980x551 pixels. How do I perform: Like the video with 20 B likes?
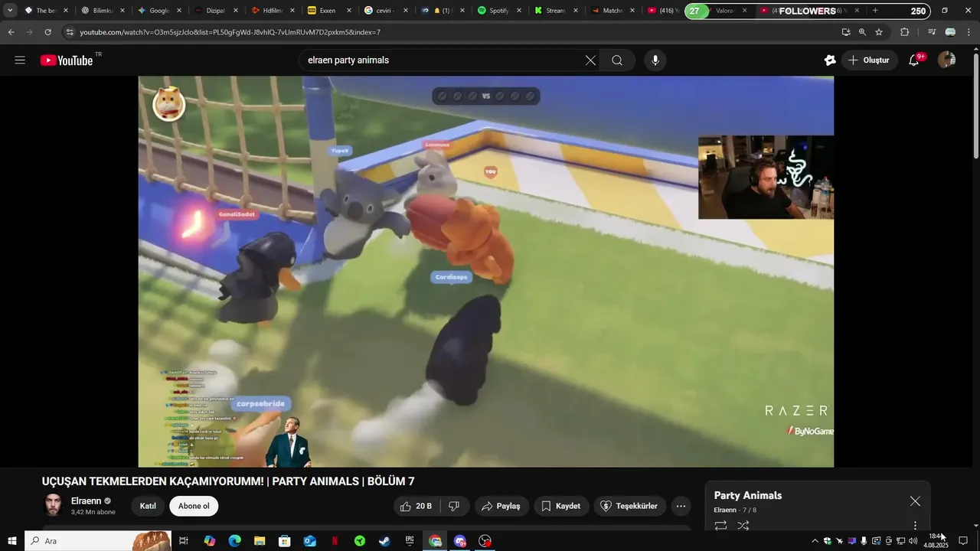click(418, 506)
